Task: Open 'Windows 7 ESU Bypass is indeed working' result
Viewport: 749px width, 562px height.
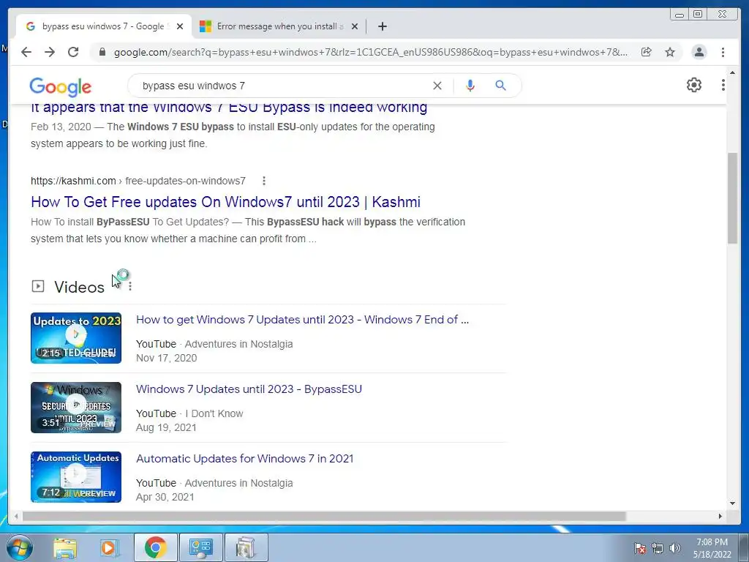Action: point(229,108)
